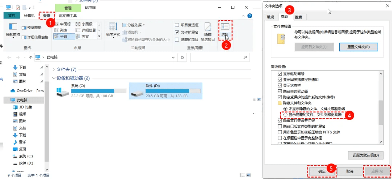
Task: Switch to 常规 tab in folder options
Action: coord(270,17)
